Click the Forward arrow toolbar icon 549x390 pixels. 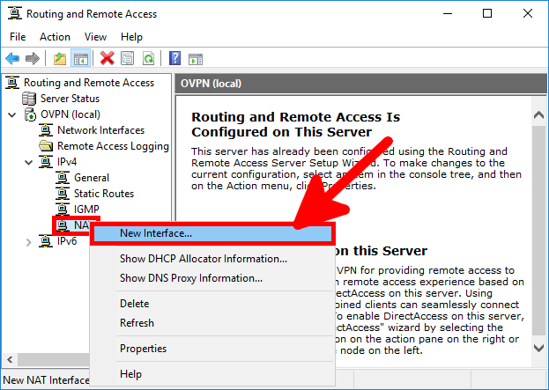[x=33, y=59]
